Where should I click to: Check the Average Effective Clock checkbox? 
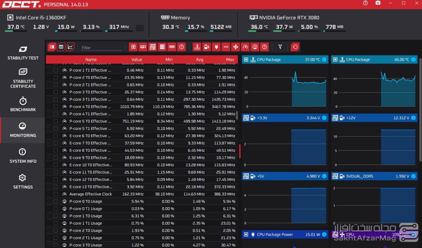56,194
